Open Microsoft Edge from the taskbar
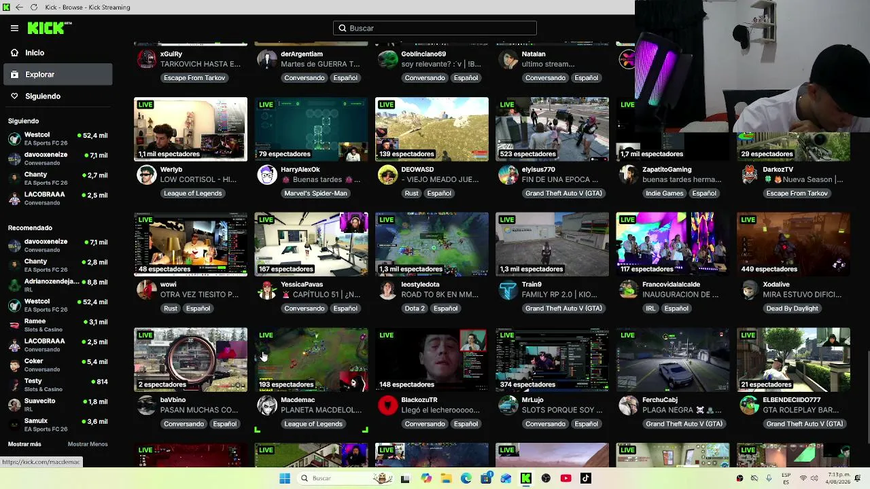The height and width of the screenshot is (489, 870). click(x=466, y=479)
